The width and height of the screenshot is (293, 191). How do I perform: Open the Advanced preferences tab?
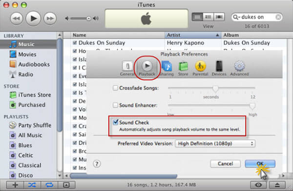click(x=239, y=68)
